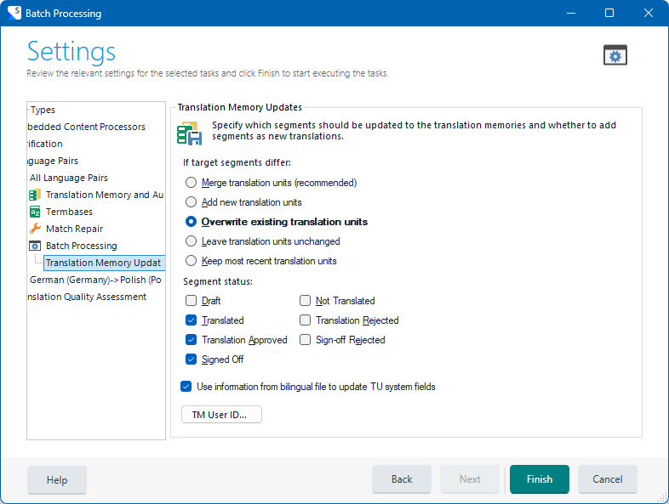The image size is (669, 504).
Task: Toggle Use information from bilingual file checkbox
Action: click(186, 387)
